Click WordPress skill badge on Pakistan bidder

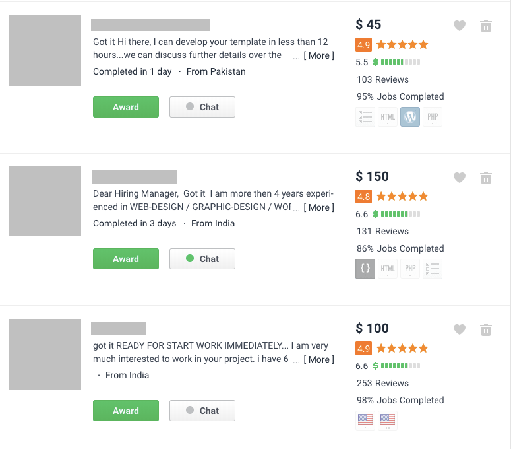(x=410, y=117)
